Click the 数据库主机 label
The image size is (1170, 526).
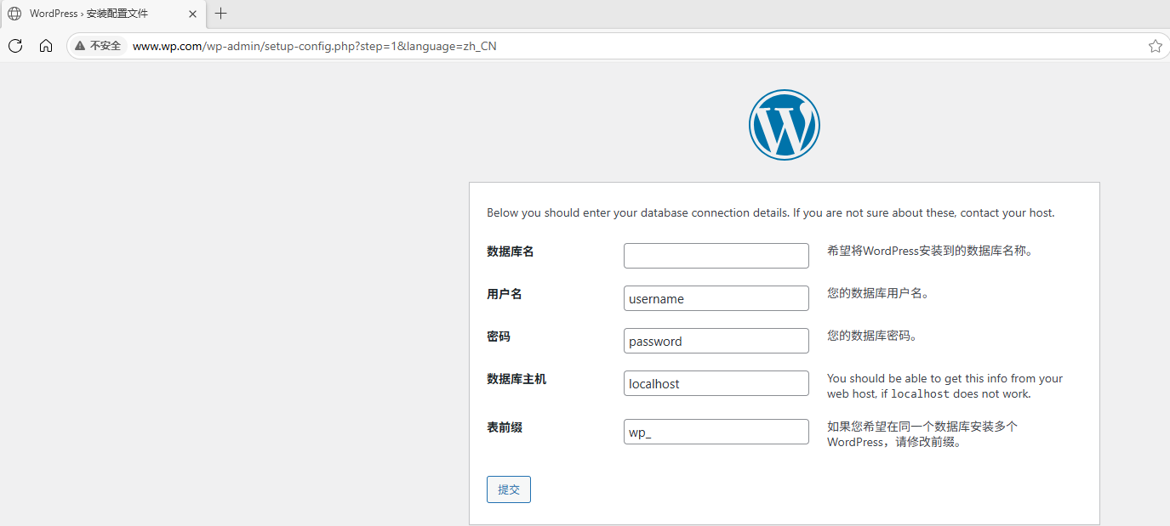[517, 379]
